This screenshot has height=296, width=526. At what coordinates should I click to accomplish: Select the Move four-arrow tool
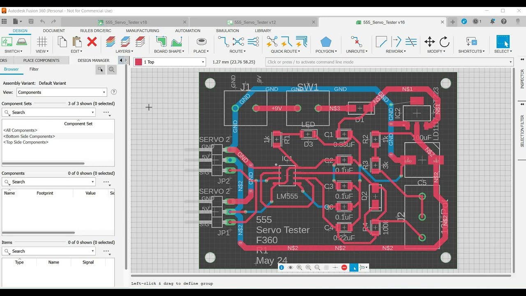pyautogui.click(x=429, y=42)
